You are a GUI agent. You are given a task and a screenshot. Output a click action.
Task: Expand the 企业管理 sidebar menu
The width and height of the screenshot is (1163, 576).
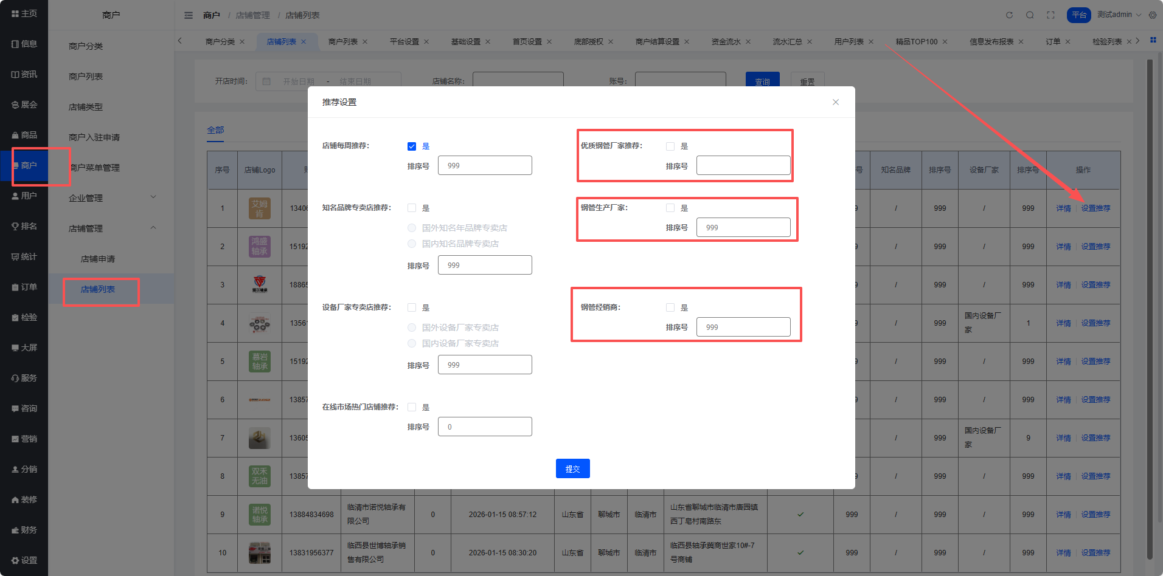pos(111,198)
